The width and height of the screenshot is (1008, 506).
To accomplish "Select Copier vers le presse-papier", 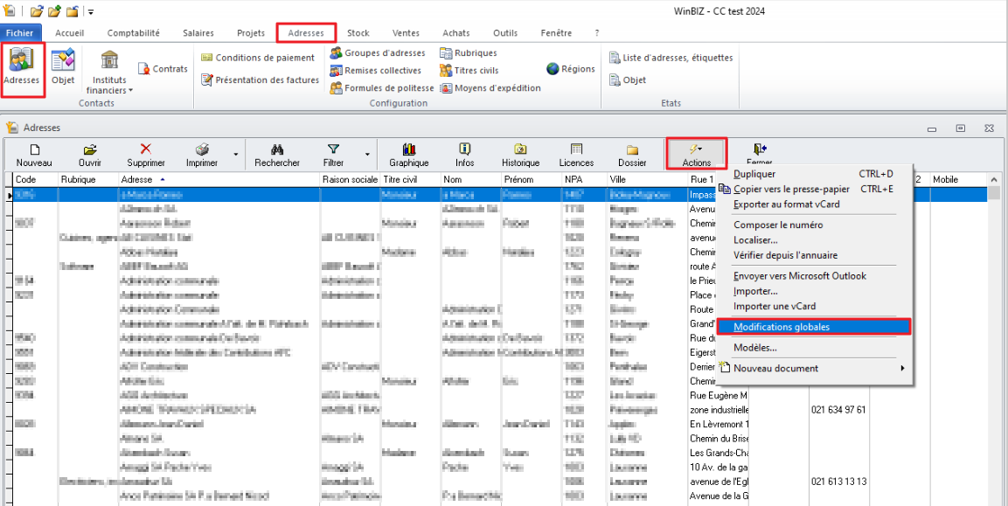I will (815, 189).
